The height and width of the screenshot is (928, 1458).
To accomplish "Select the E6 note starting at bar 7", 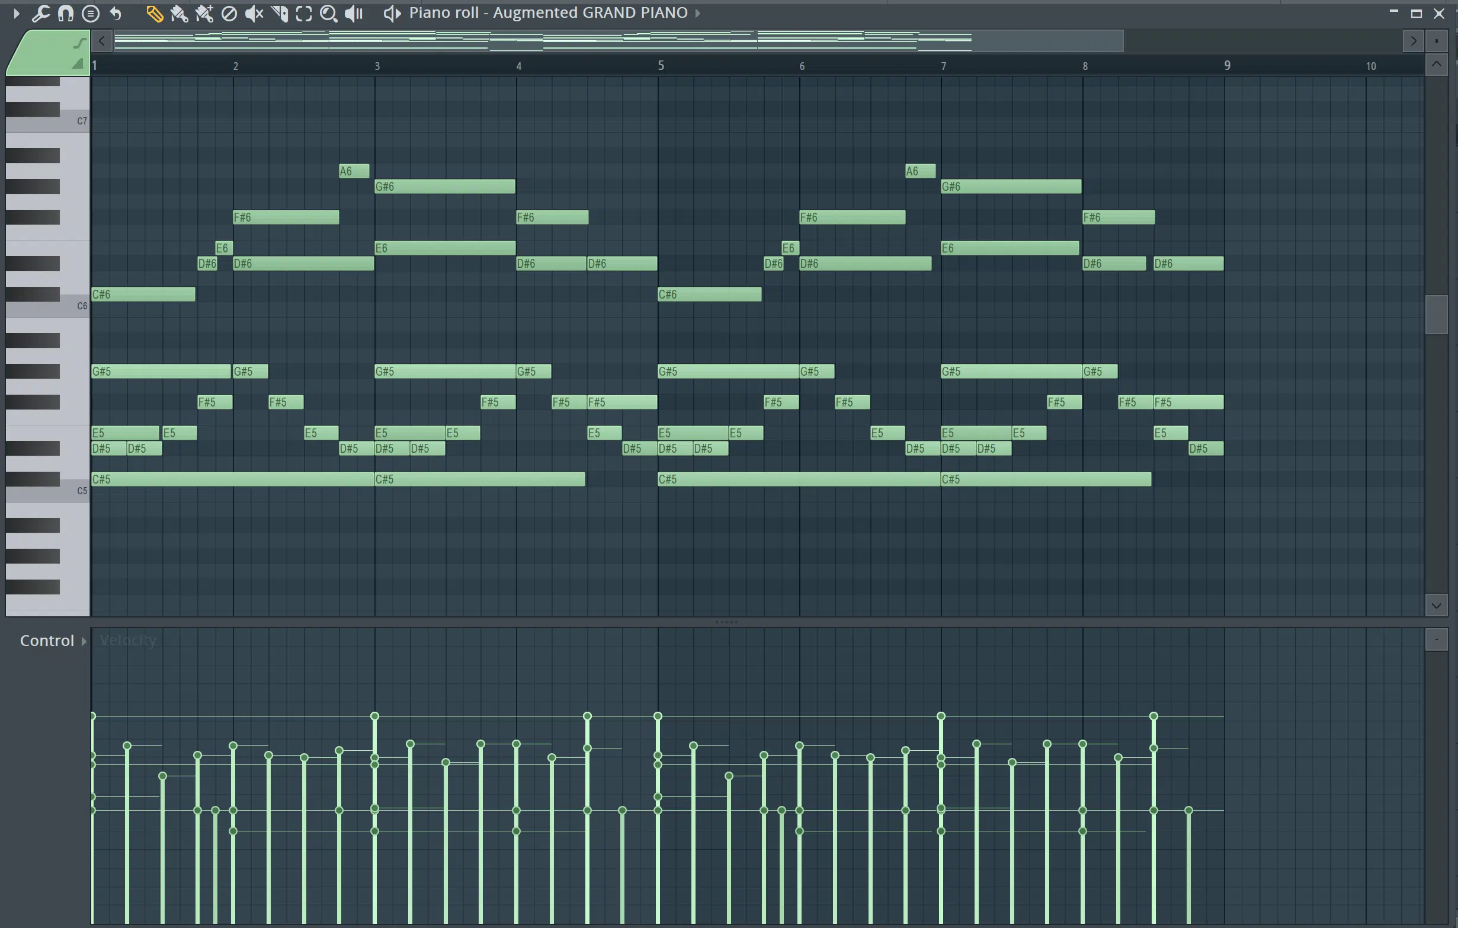I will coord(1010,248).
